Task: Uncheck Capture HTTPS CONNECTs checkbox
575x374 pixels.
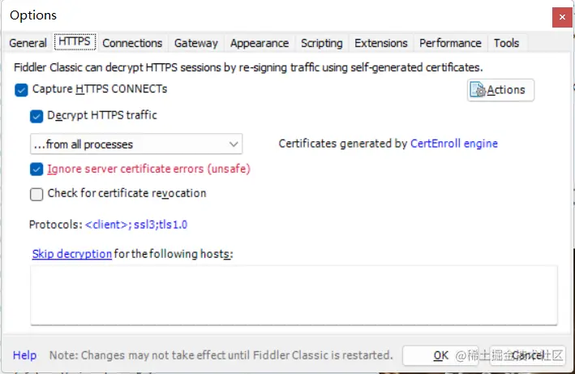Action: 21,90
